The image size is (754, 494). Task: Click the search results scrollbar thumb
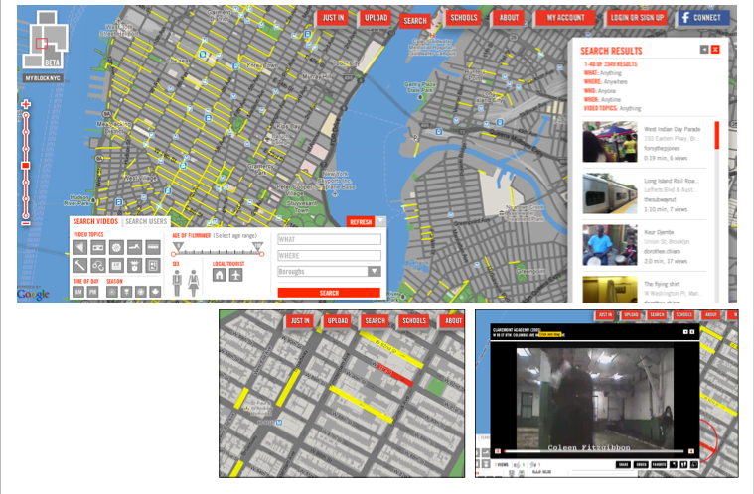coord(717,135)
